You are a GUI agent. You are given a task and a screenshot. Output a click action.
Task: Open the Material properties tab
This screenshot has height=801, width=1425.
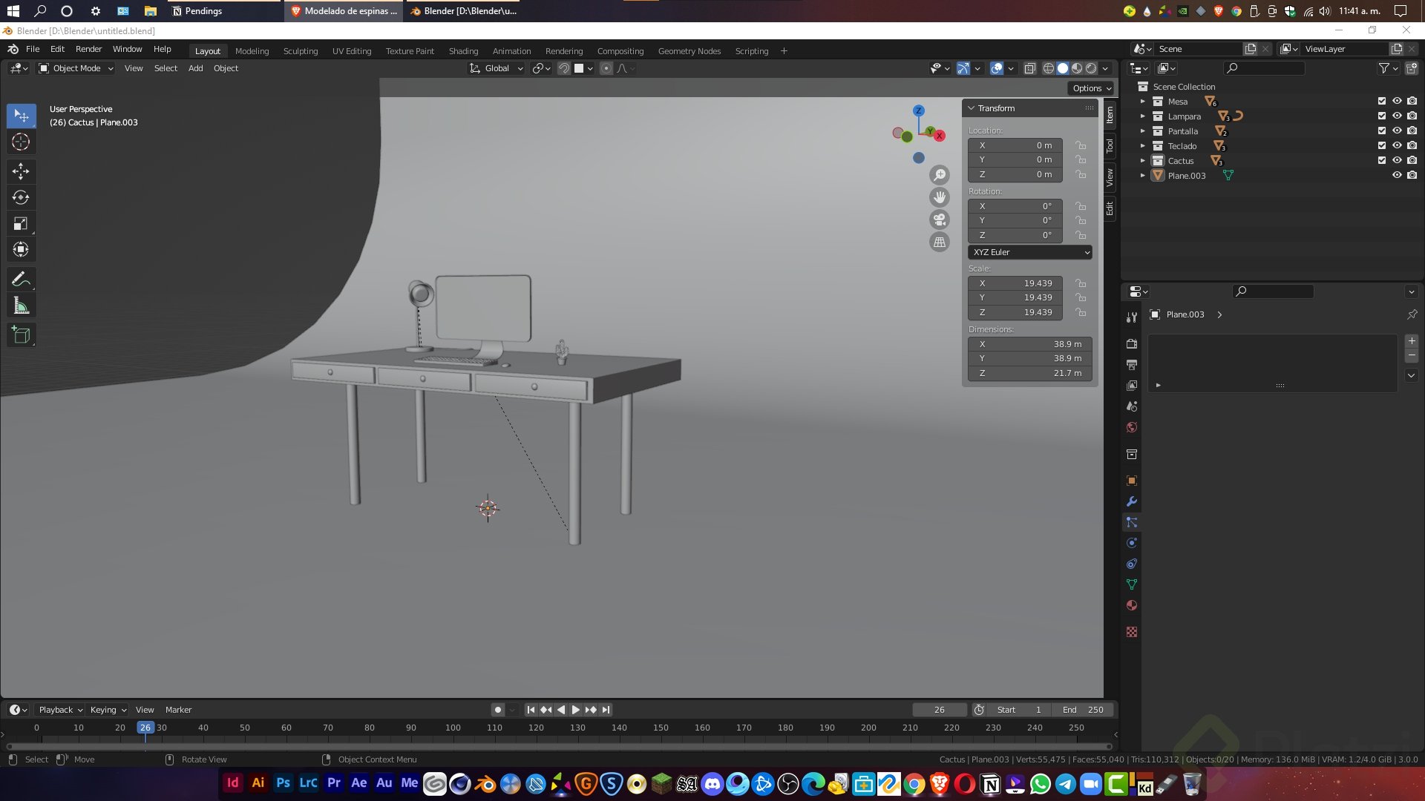[x=1131, y=605]
